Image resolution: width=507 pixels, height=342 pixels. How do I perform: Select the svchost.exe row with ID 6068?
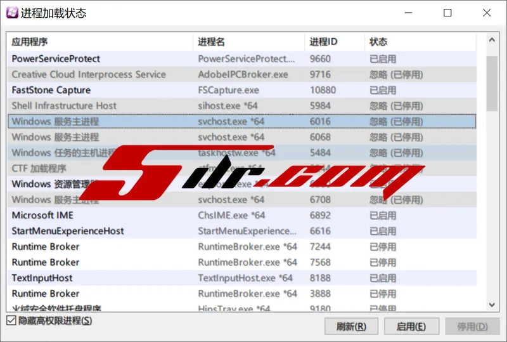pyautogui.click(x=241, y=137)
